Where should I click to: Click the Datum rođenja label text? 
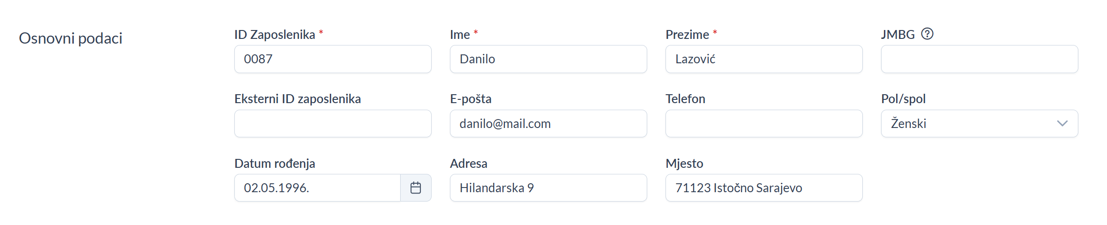pos(275,164)
